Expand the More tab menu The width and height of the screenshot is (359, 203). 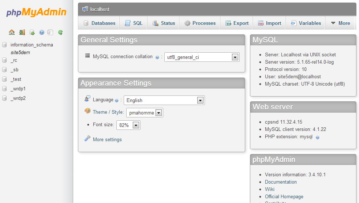point(340,23)
